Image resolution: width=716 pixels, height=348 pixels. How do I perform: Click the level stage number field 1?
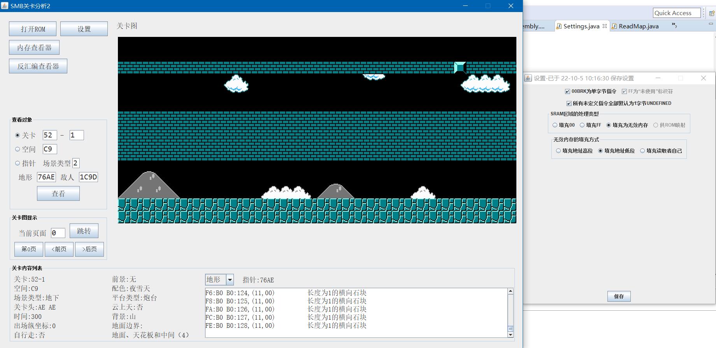(x=77, y=135)
